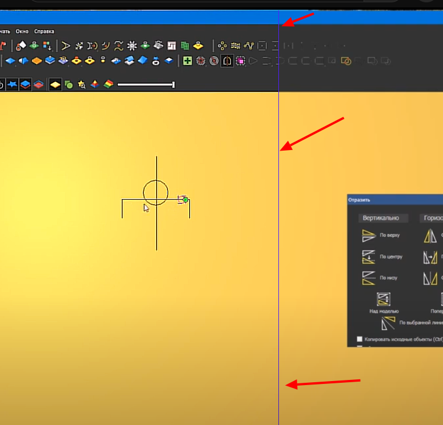Select the yellow open-angle vector tool icon
This screenshot has width=443, height=425.
(66, 46)
